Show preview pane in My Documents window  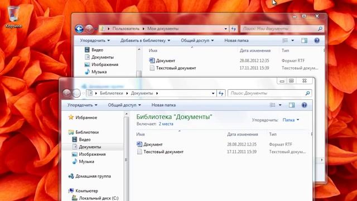tap(304, 41)
